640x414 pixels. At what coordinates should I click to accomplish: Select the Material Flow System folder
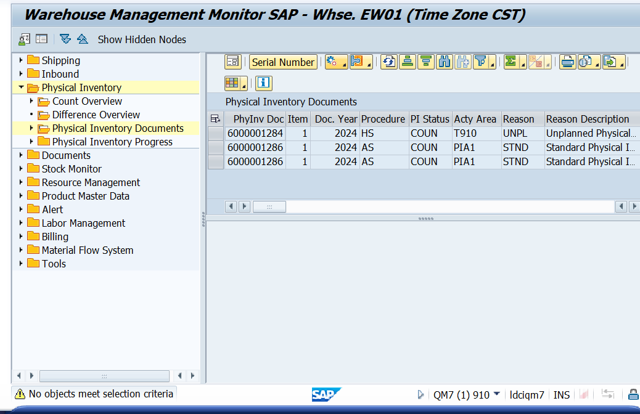[88, 250]
